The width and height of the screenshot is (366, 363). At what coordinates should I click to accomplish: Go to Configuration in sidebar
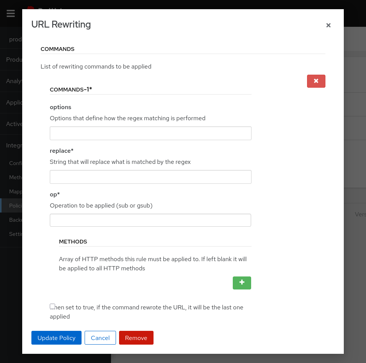point(16,163)
